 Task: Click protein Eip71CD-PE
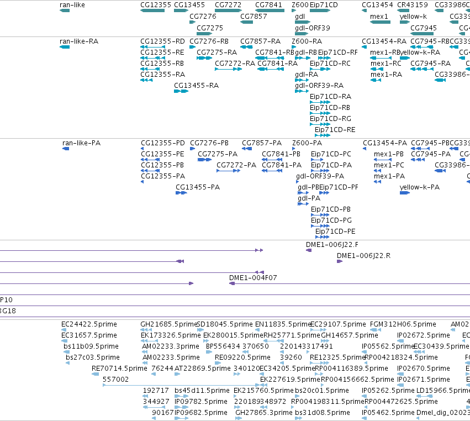coord(335,231)
